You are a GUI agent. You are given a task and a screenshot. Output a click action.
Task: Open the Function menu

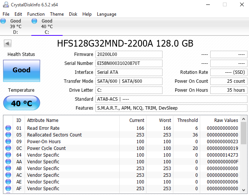click(x=36, y=14)
